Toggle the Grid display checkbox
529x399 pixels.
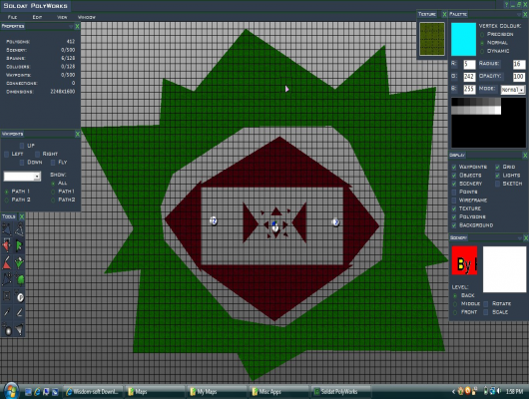498,167
